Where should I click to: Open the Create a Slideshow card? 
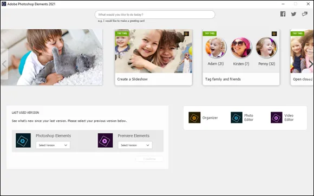tap(154, 57)
